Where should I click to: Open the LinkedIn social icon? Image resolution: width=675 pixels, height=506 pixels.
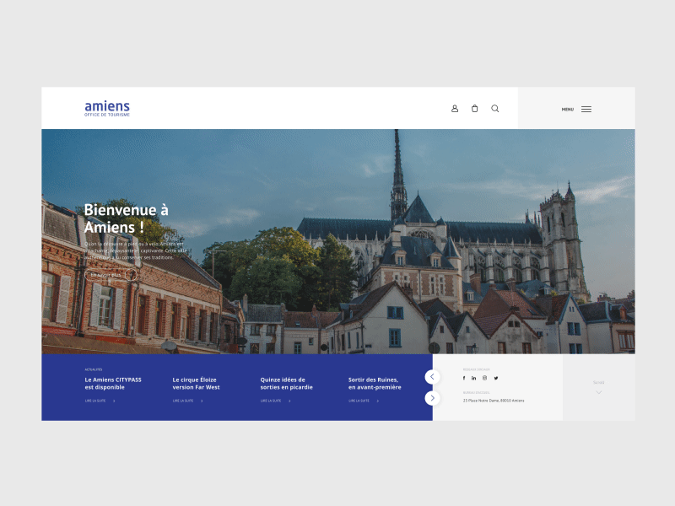473,378
